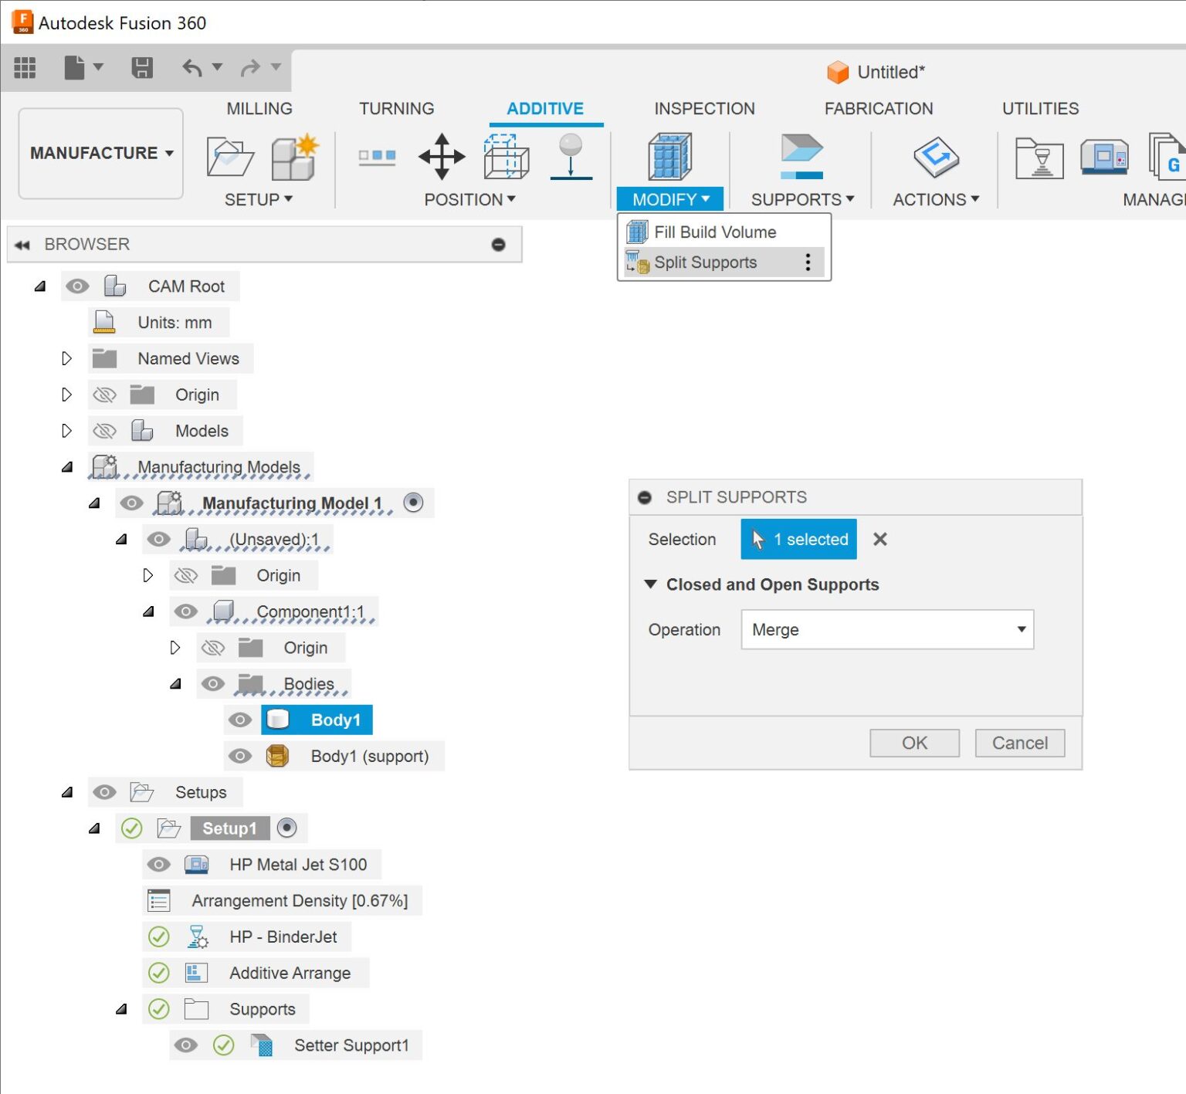
Task: Switch to the INSPECTION tab
Action: point(703,108)
